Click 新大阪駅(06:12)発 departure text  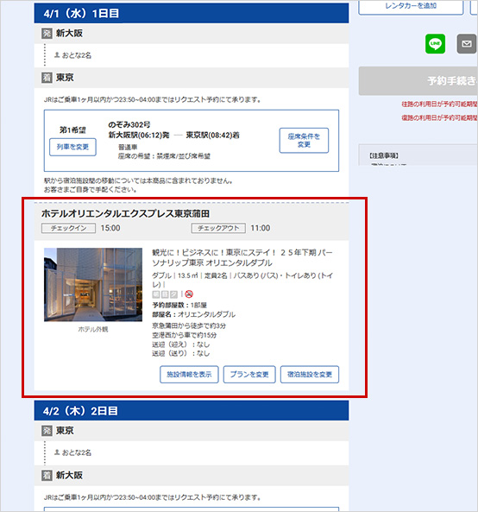click(x=139, y=135)
